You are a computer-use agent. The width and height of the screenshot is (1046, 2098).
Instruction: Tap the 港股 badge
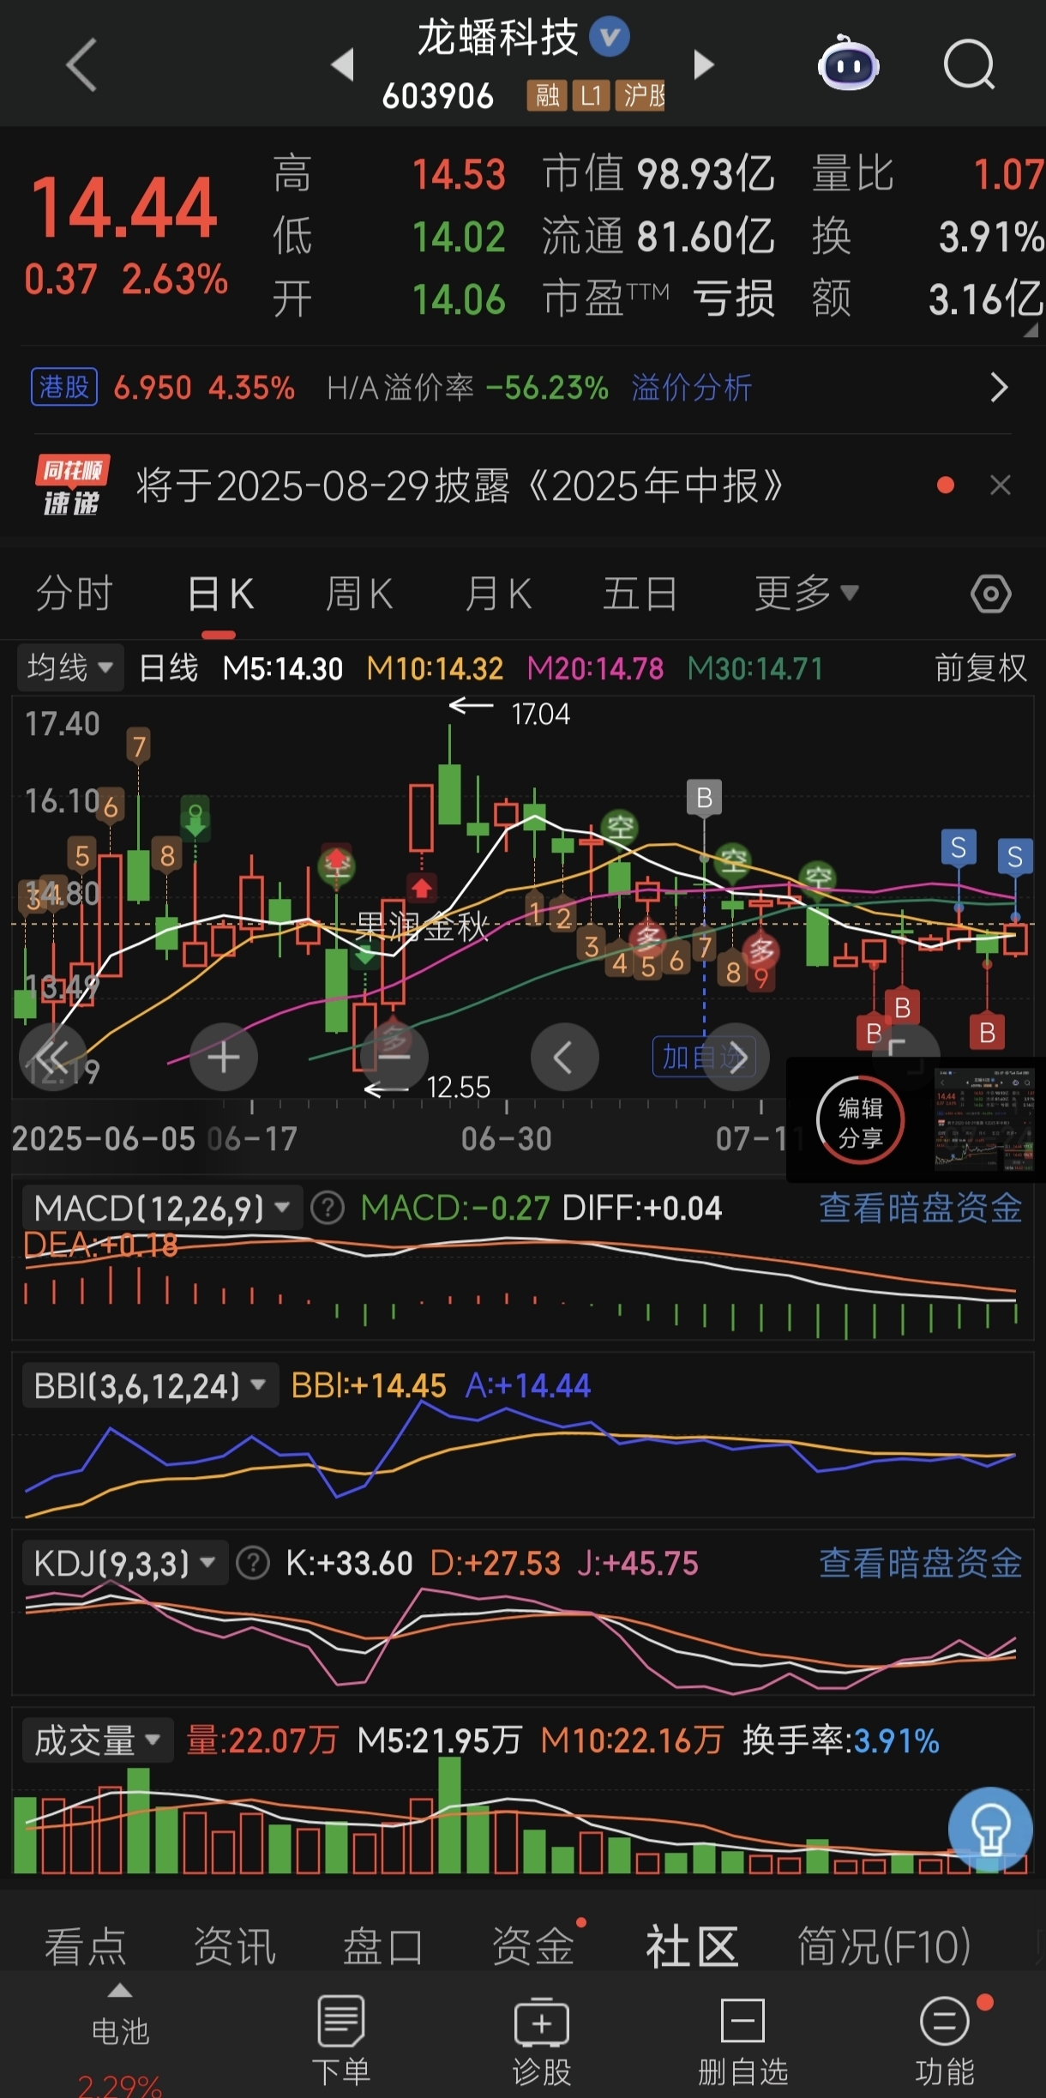coord(64,388)
